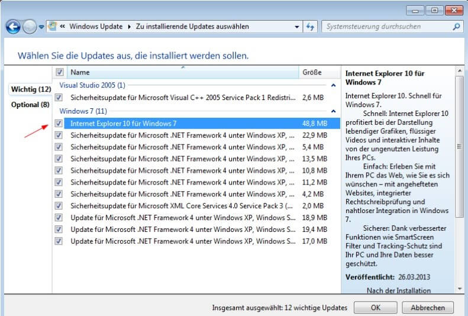Click the double chevron in address bar

pos(62,26)
